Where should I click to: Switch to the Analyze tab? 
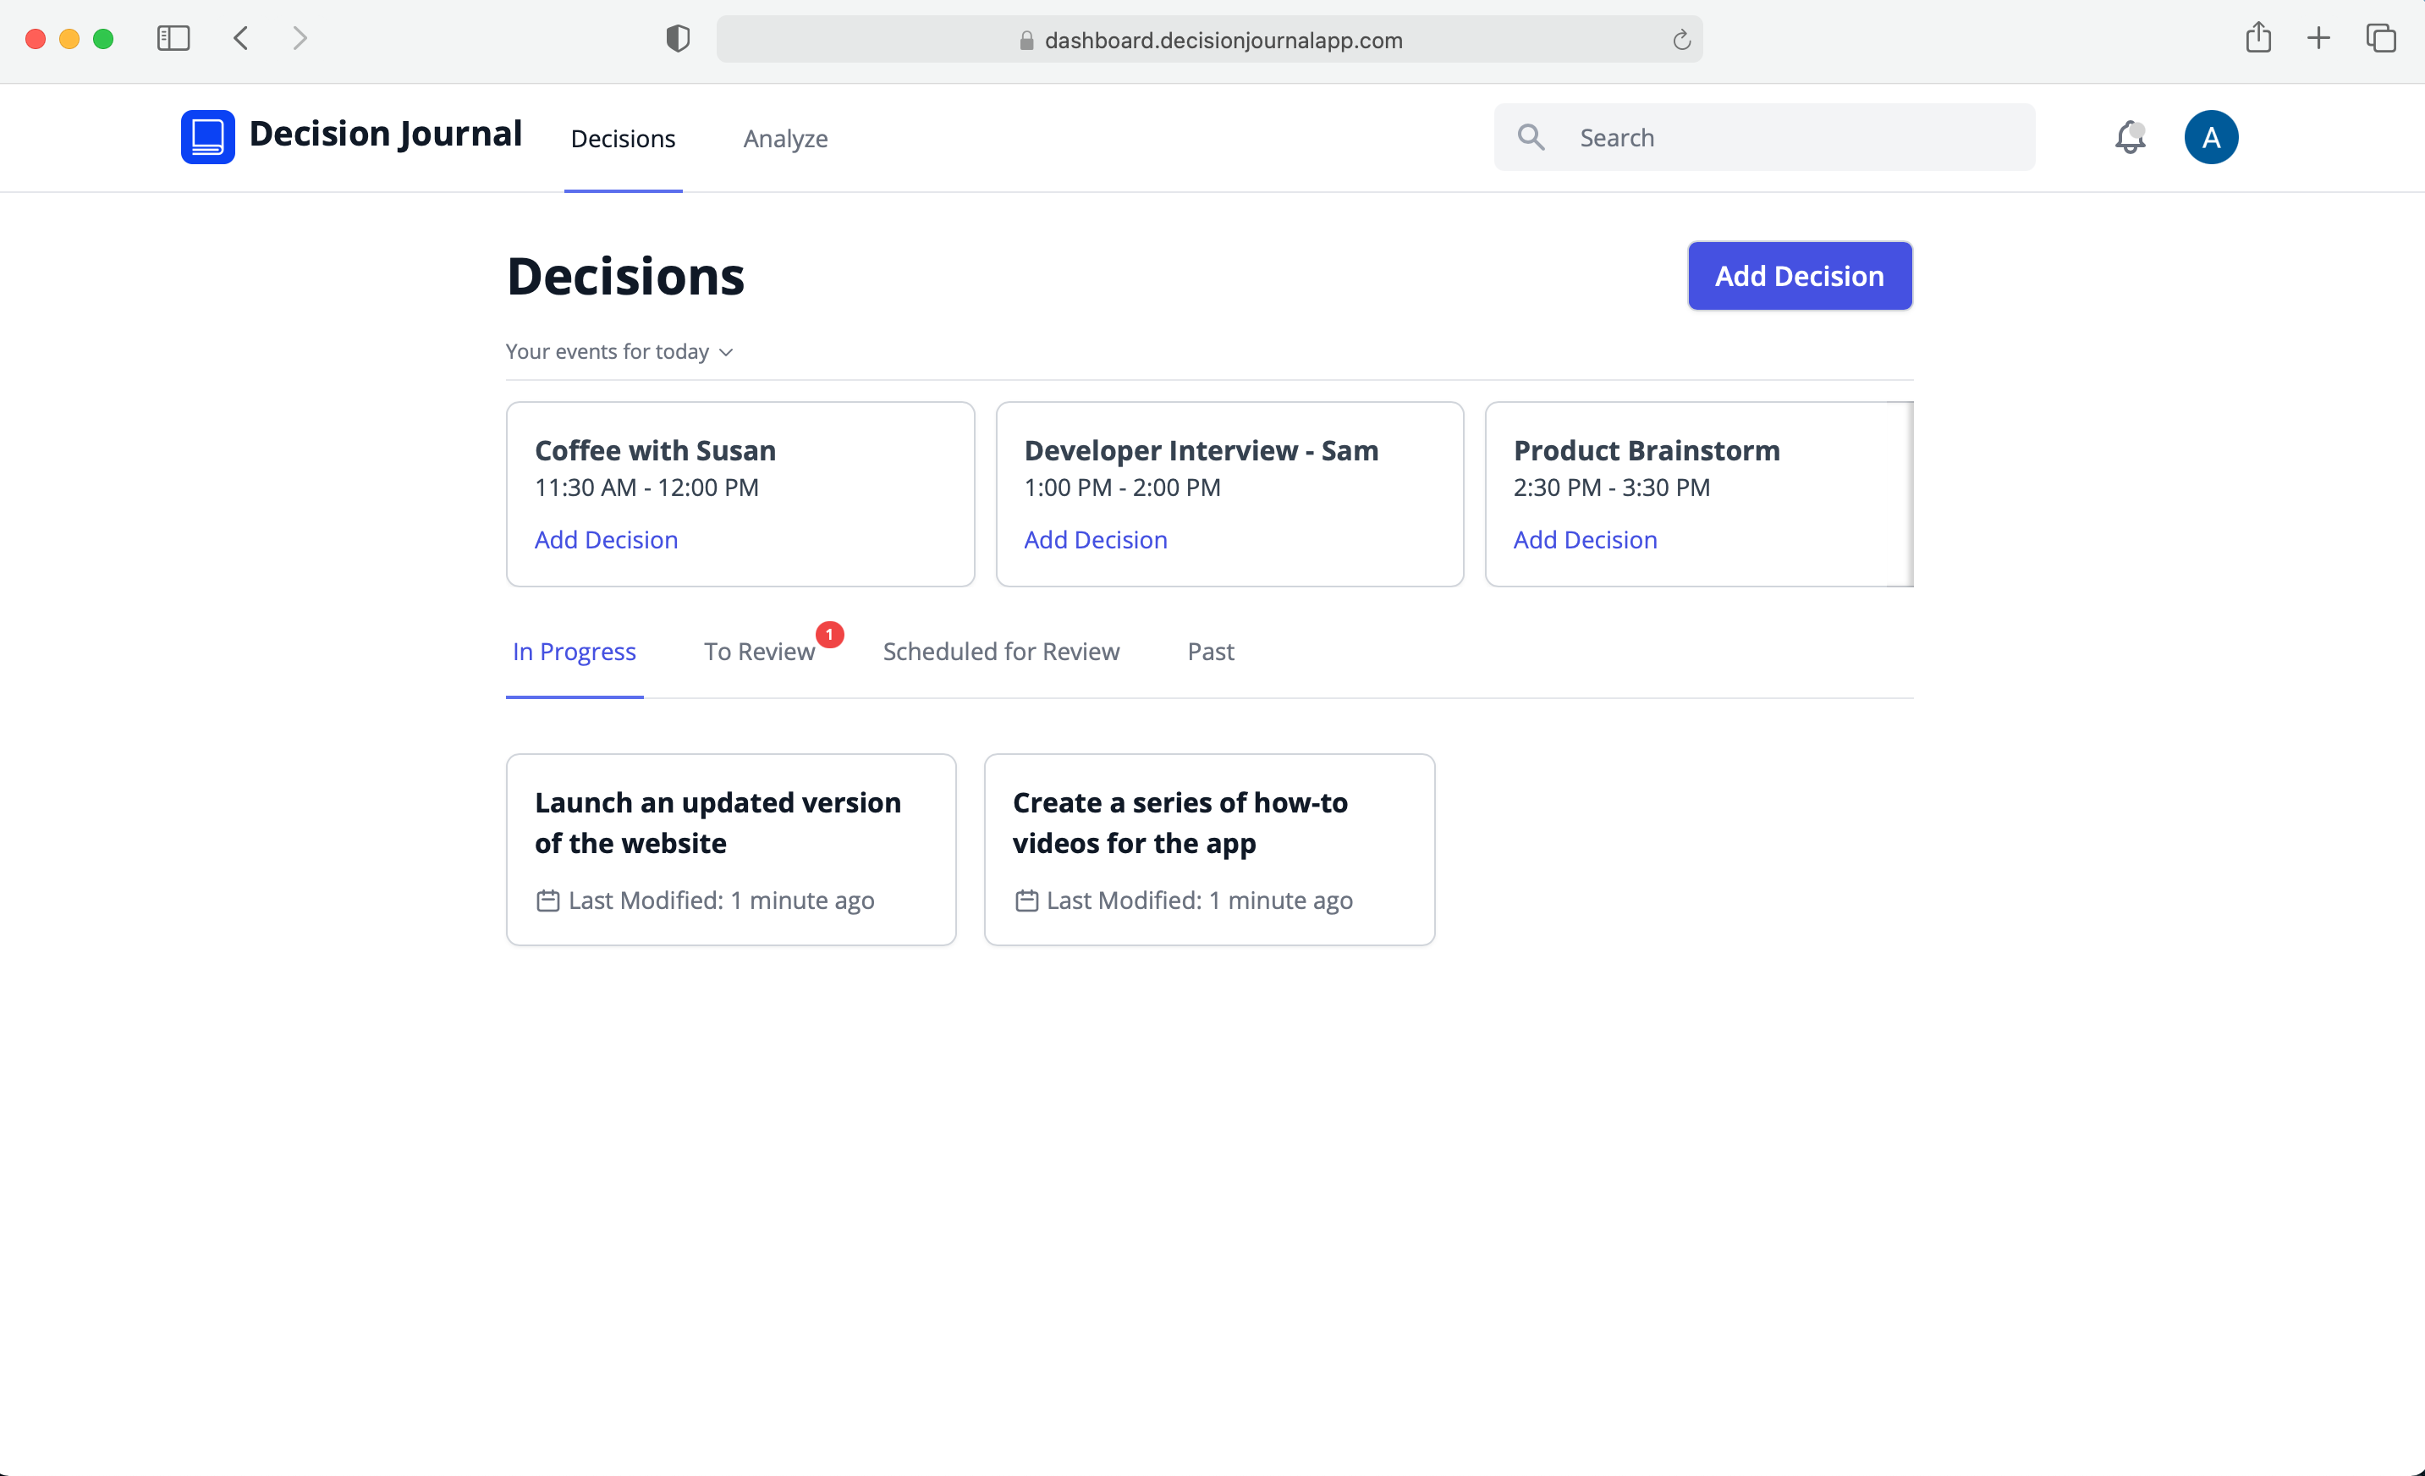(x=784, y=138)
